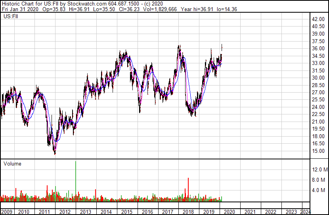
Task: Select the 2016 year label on timeline
Action: pos(147,212)
